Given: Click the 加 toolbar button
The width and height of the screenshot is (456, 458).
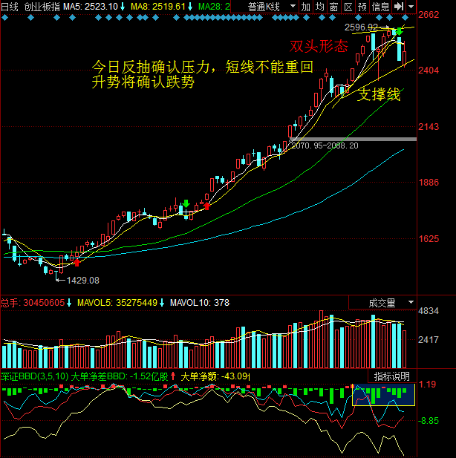Looking at the screenshot, I should pos(306,7).
